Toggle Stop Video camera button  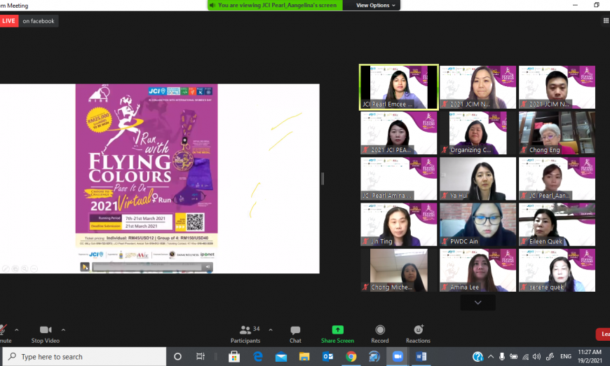(x=46, y=334)
